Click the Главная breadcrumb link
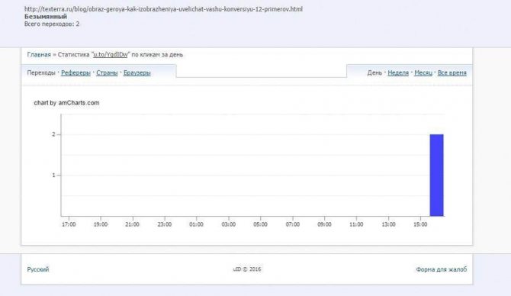Image resolution: width=511 pixels, height=296 pixels. tap(39, 54)
